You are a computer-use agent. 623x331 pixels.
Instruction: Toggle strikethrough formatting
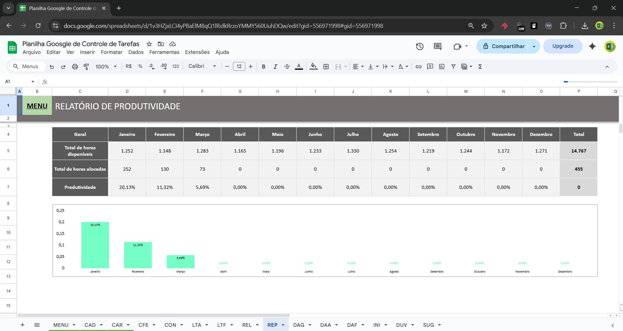pyautogui.click(x=287, y=67)
